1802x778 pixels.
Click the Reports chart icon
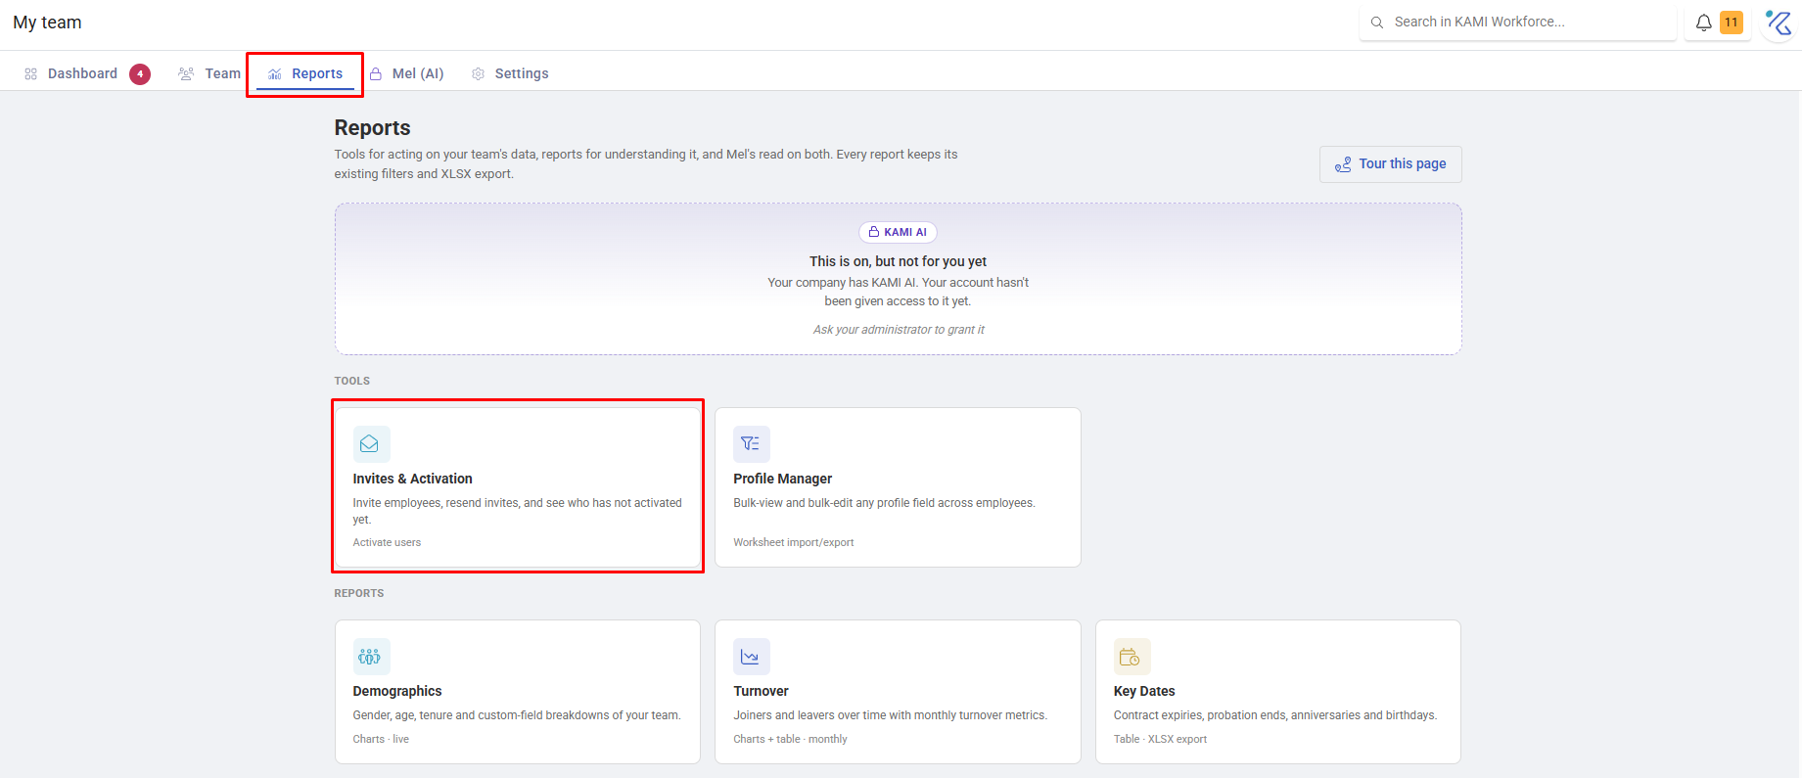click(275, 74)
